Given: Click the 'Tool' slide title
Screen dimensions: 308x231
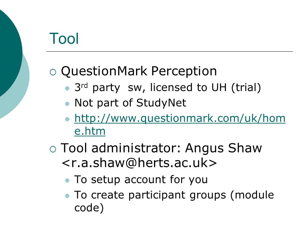Looking at the screenshot, I should pyautogui.click(x=64, y=38).
